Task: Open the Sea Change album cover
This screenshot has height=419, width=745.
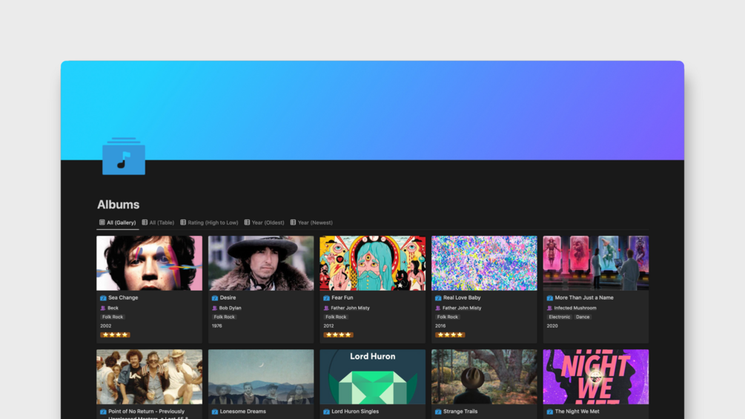Action: [x=149, y=263]
